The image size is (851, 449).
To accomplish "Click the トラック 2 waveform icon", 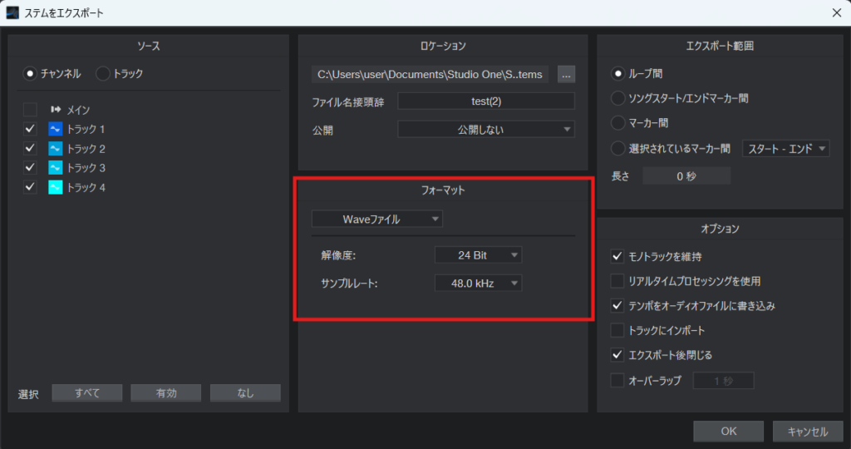I will point(56,148).
